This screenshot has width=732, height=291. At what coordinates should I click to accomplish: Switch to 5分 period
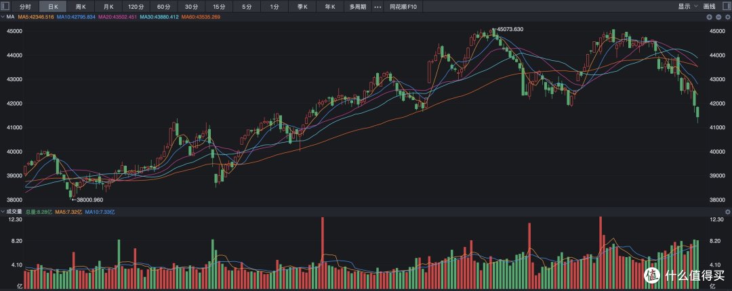tap(247, 7)
